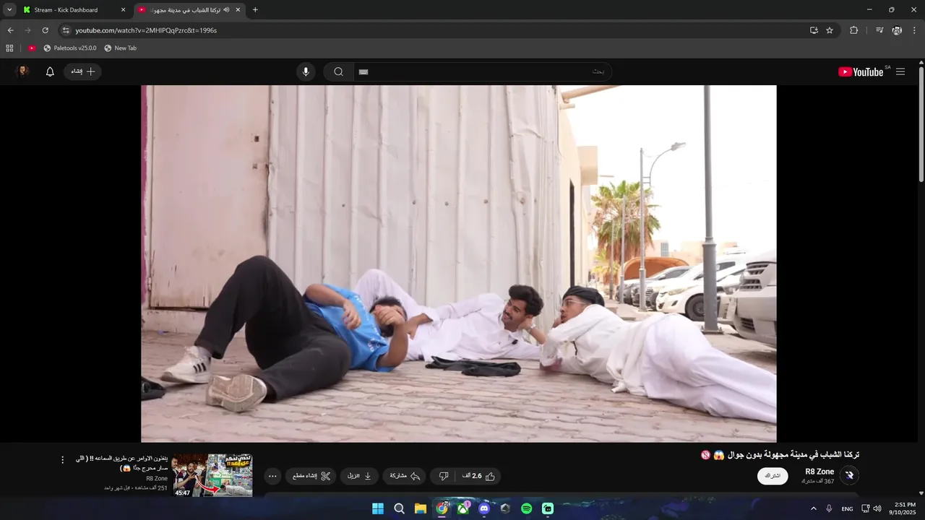The width and height of the screenshot is (925, 520).
Task: Open ENG language switcher
Action: pos(847,508)
